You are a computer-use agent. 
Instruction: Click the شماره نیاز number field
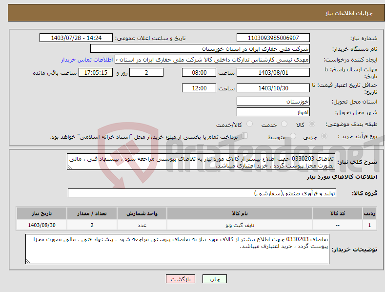coord(273,38)
